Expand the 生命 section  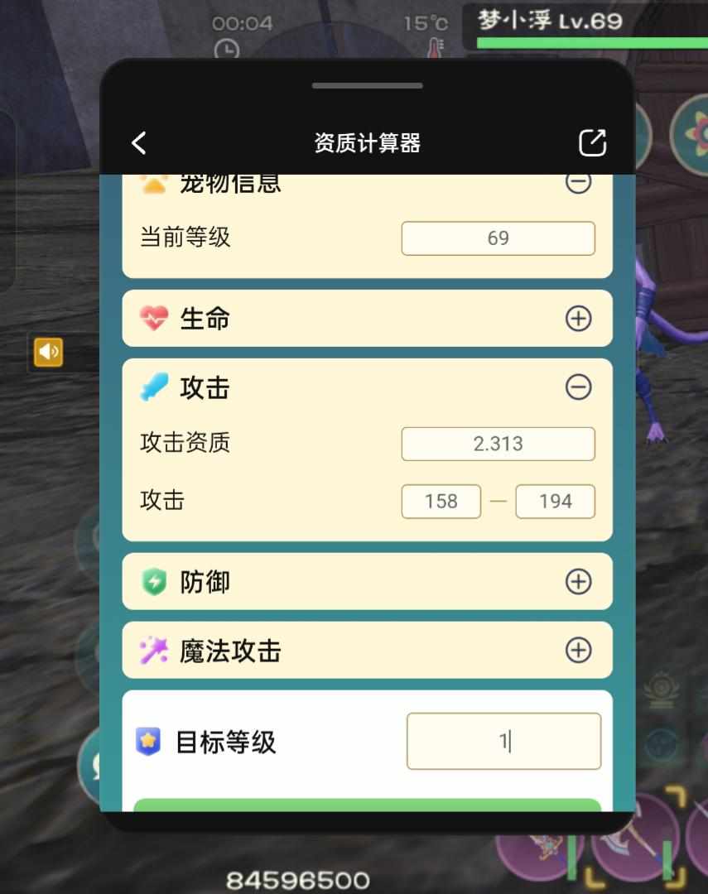[578, 318]
